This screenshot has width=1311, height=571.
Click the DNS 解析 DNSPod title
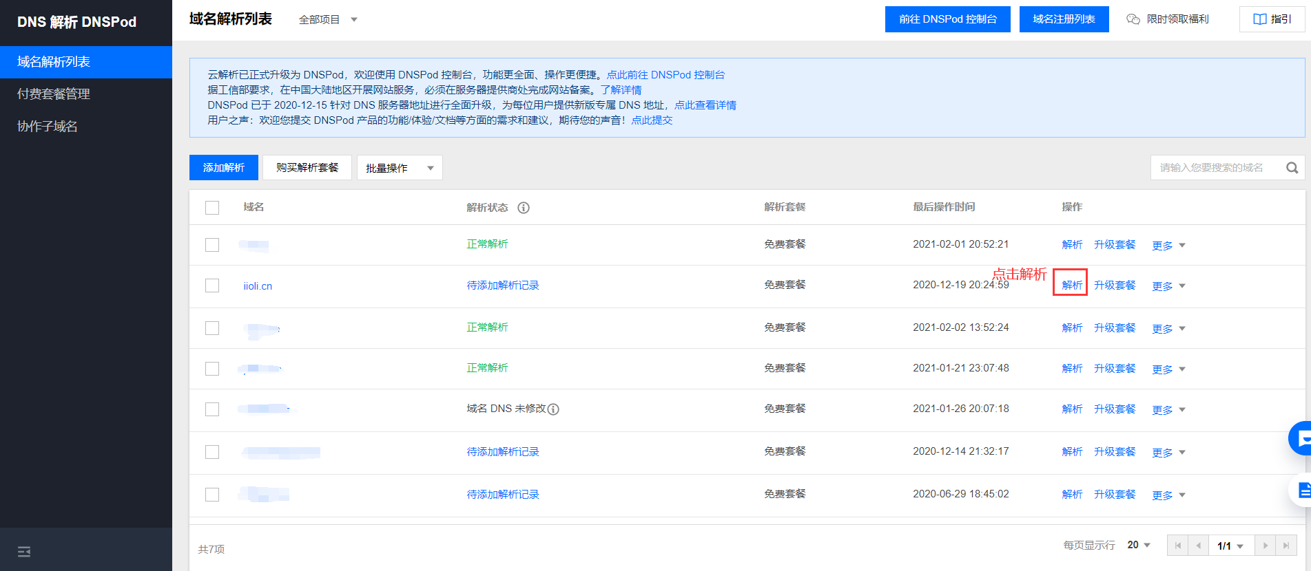point(76,22)
